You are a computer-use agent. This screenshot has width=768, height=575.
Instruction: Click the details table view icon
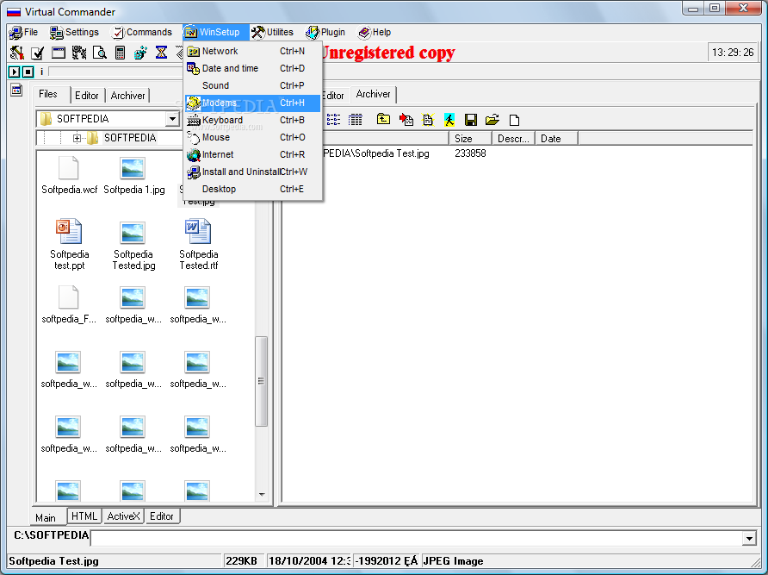[x=355, y=119]
